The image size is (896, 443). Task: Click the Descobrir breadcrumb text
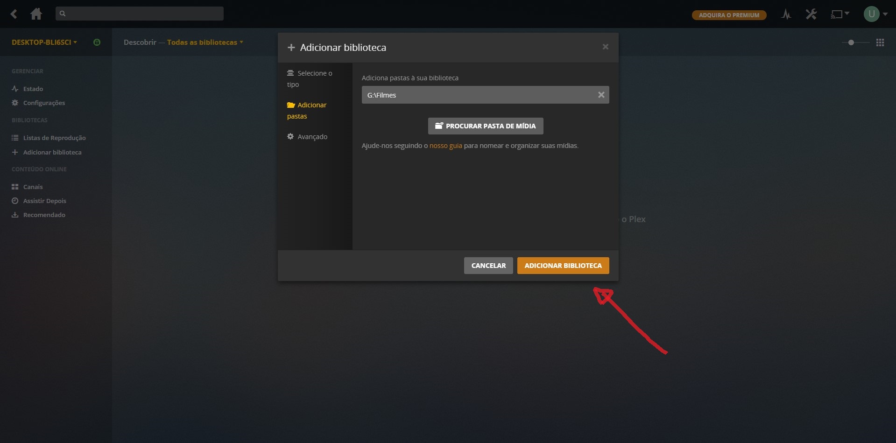pyautogui.click(x=140, y=42)
